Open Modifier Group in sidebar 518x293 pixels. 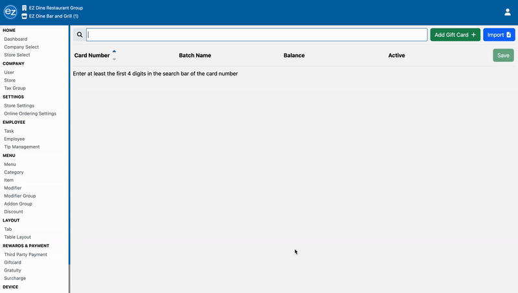20,196
